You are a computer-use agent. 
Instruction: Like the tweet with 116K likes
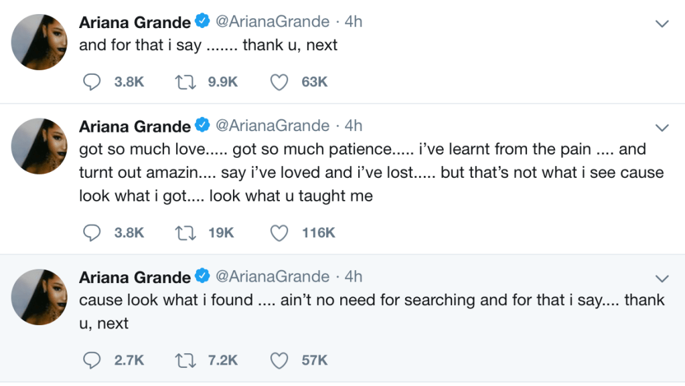(x=279, y=233)
